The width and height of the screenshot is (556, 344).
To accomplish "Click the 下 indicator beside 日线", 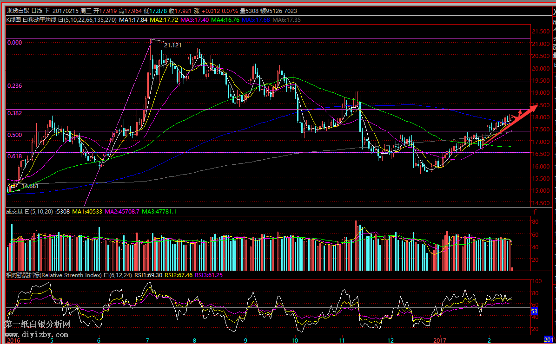I will click(47, 11).
